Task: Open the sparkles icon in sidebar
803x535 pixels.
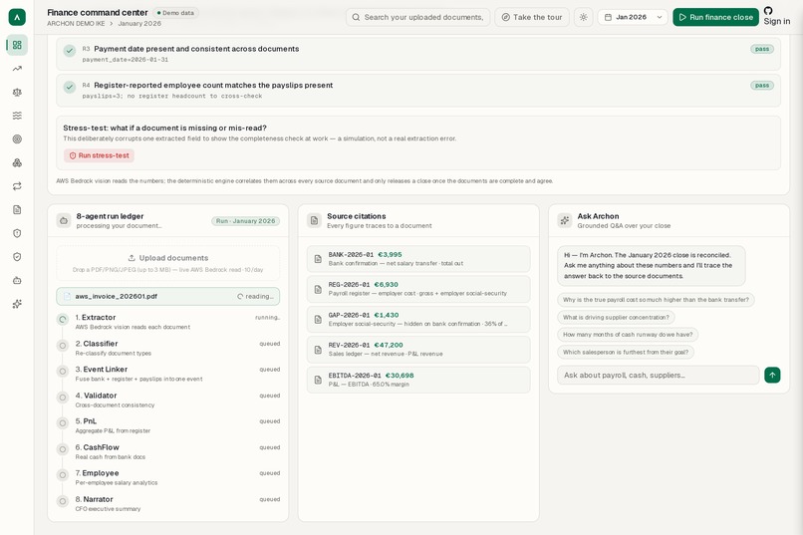Action: 17,304
